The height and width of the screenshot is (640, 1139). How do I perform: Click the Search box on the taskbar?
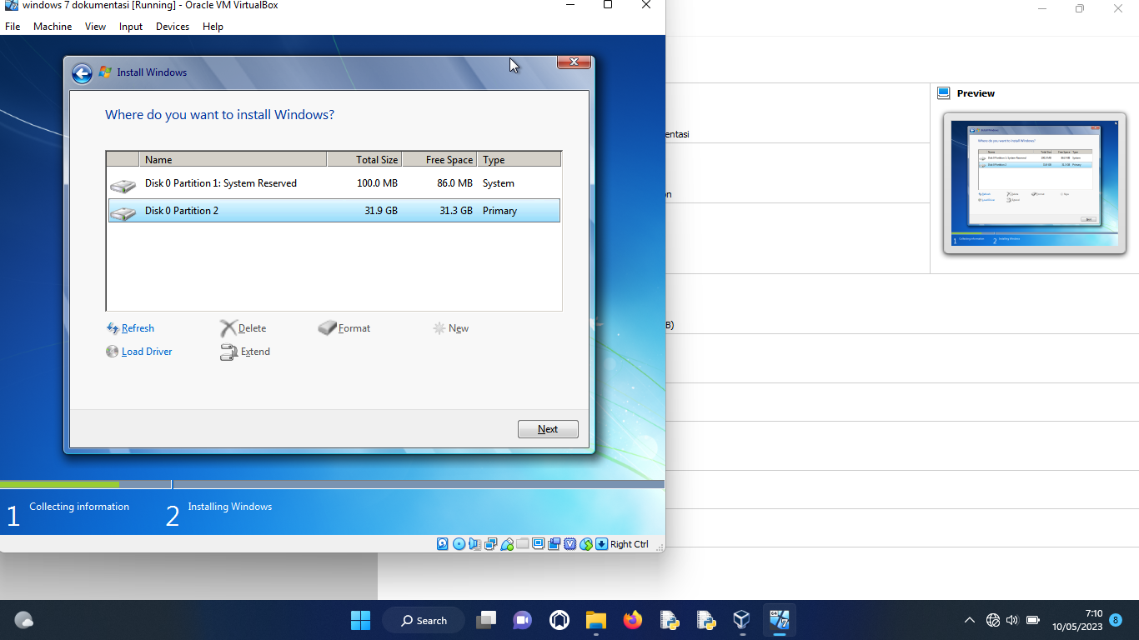pyautogui.click(x=424, y=620)
